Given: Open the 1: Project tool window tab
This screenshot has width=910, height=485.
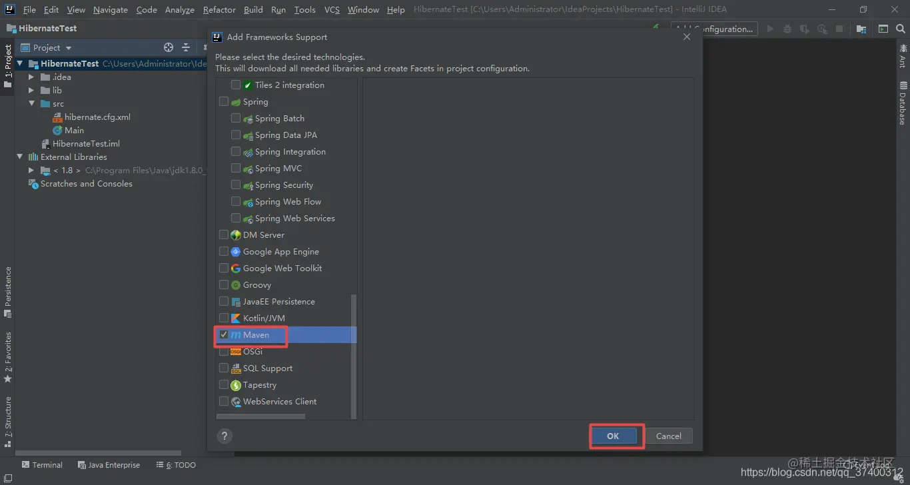Looking at the screenshot, I should pyautogui.click(x=7, y=67).
